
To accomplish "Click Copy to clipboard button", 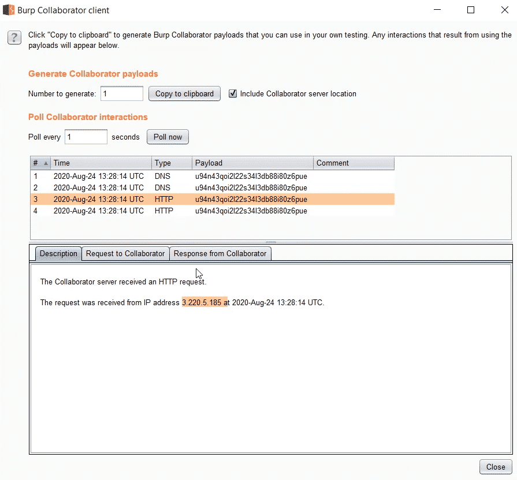I will click(184, 94).
